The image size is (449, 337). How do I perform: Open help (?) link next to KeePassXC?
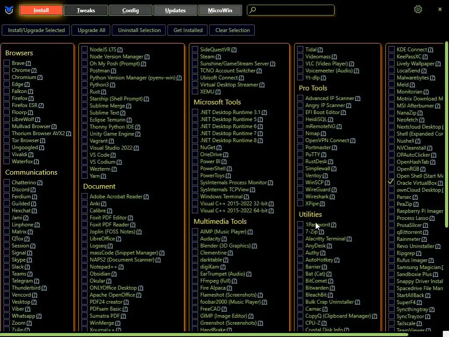(x=425, y=57)
